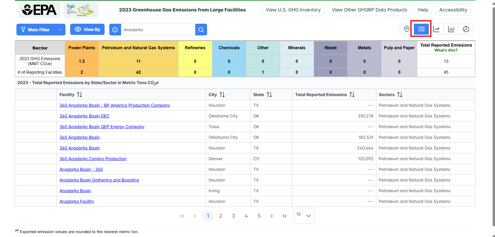
Task: Click the orange Power Plants sector header
Action: (x=82, y=48)
